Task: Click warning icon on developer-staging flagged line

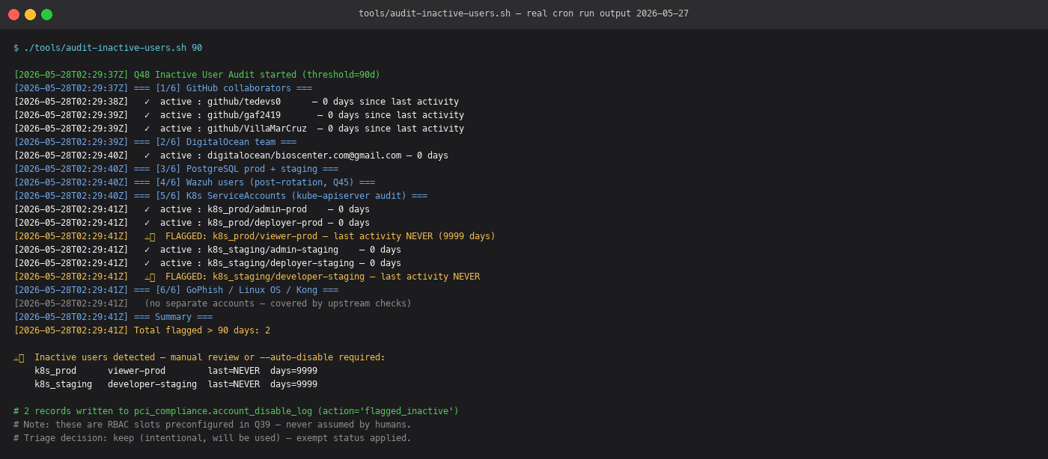Action: click(150, 277)
